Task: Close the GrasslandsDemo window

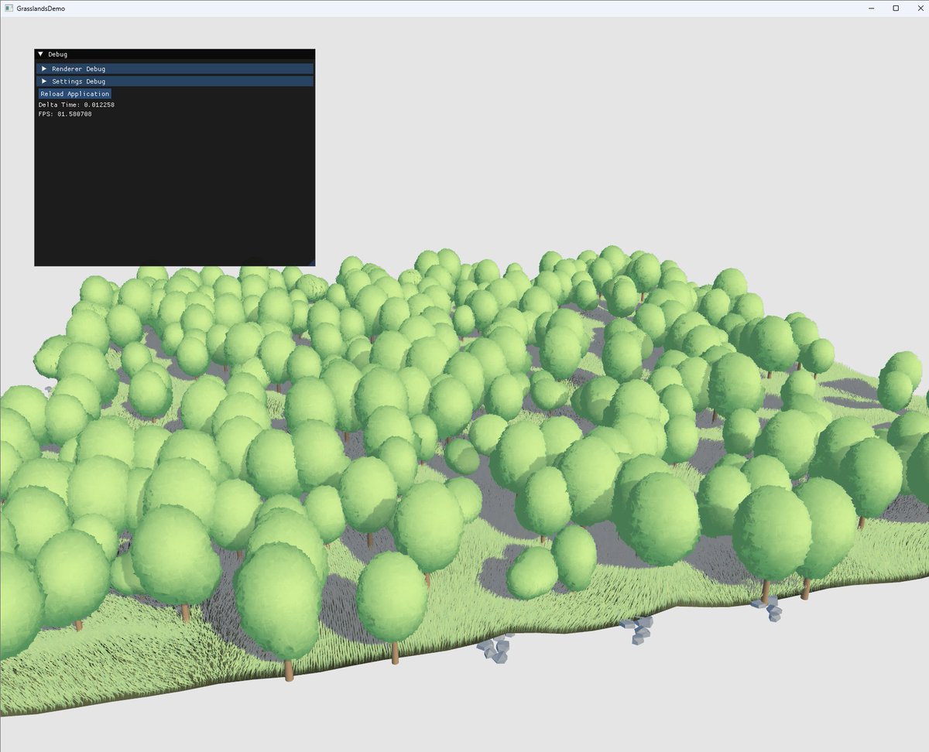Action: (920, 8)
